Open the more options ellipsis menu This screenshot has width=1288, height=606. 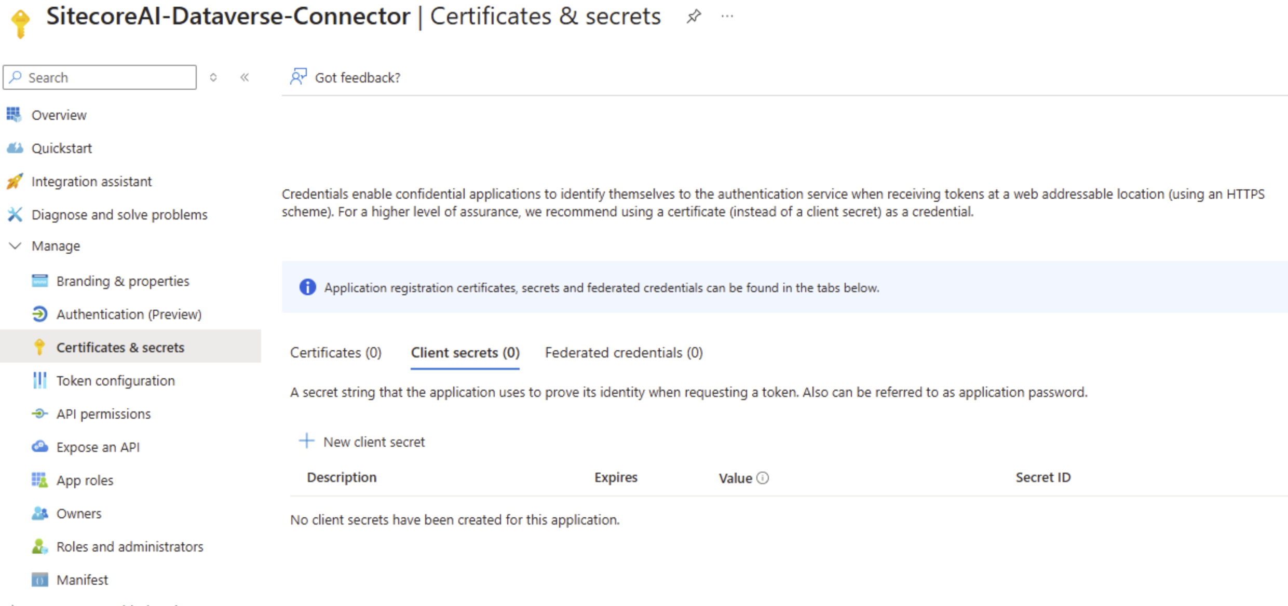[x=727, y=17]
